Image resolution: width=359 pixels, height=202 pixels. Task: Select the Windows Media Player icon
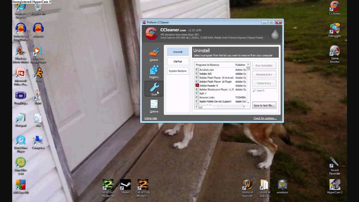(38, 55)
